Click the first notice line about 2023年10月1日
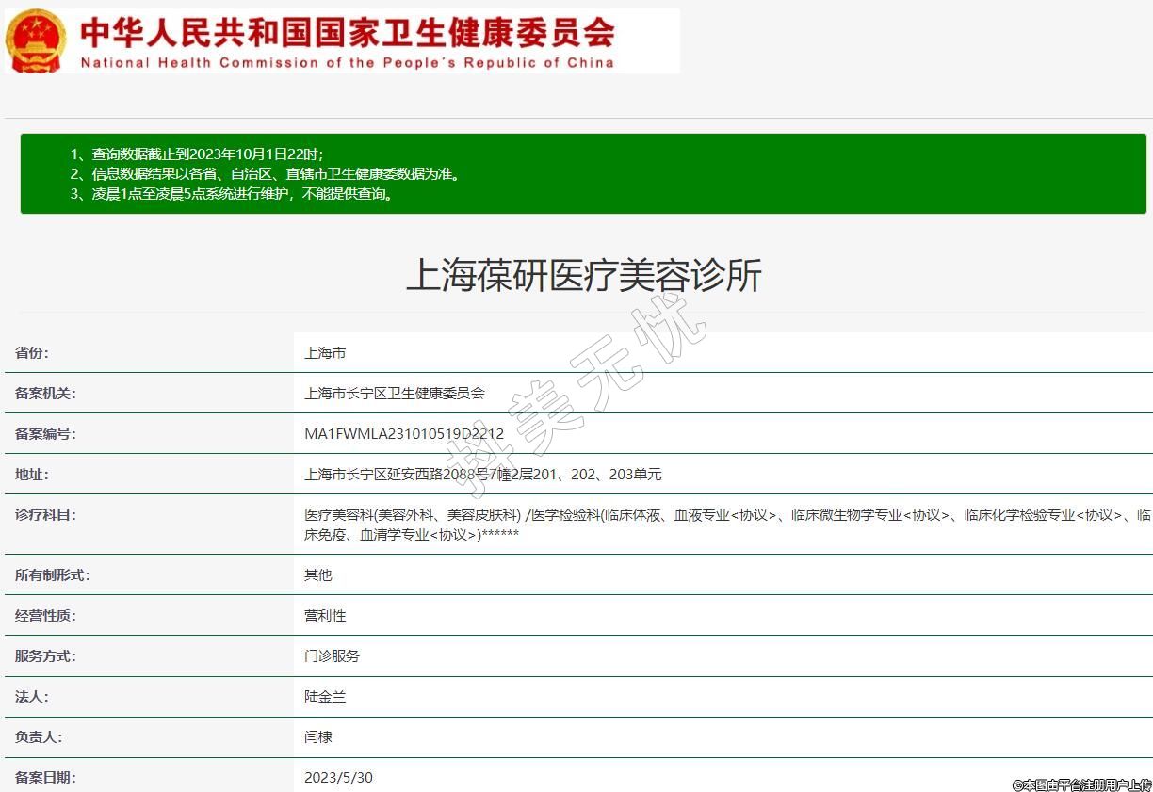 pyautogui.click(x=196, y=154)
